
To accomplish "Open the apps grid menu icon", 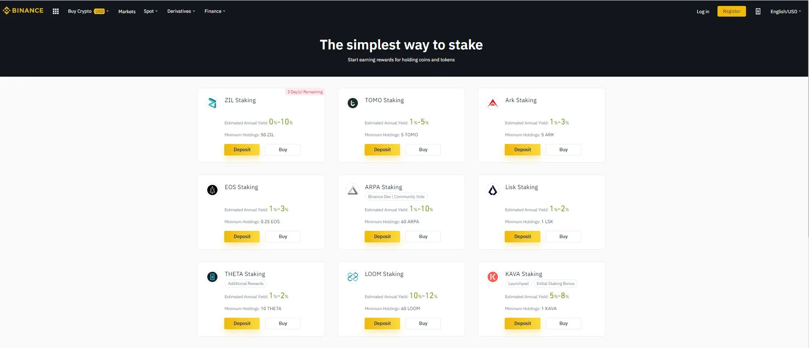I will click(x=55, y=12).
